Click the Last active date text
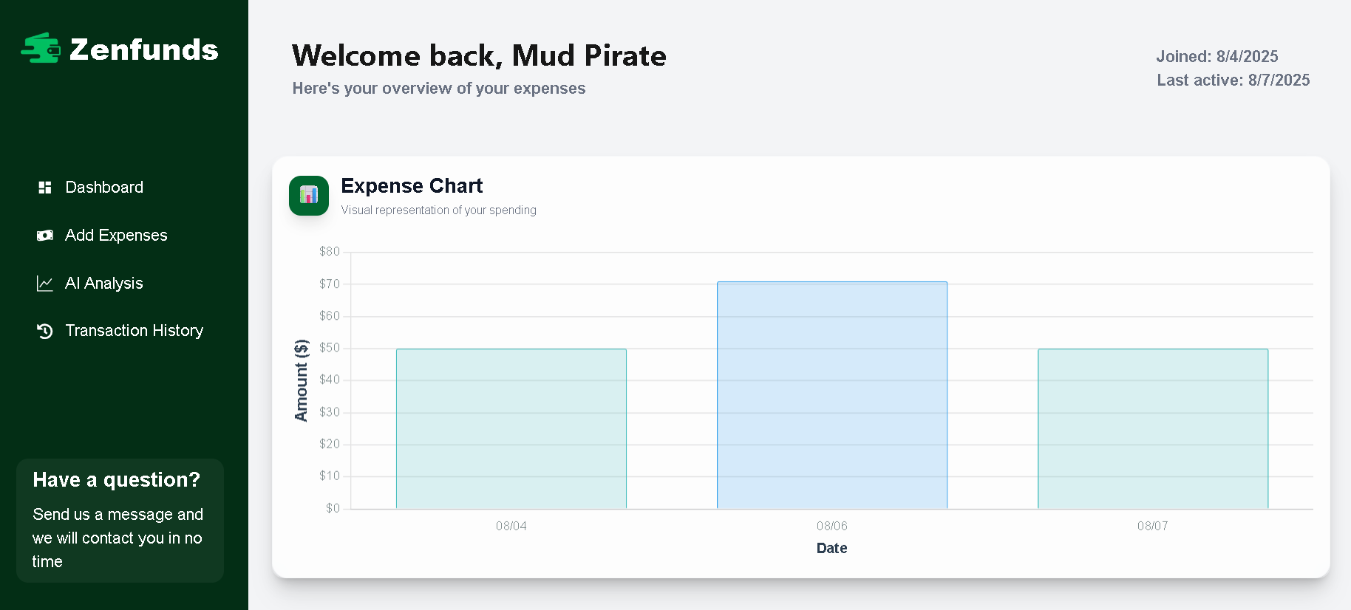Screen dimensions: 1351x610 click(x=1233, y=80)
